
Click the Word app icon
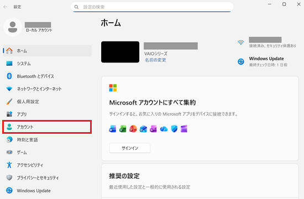113,129
